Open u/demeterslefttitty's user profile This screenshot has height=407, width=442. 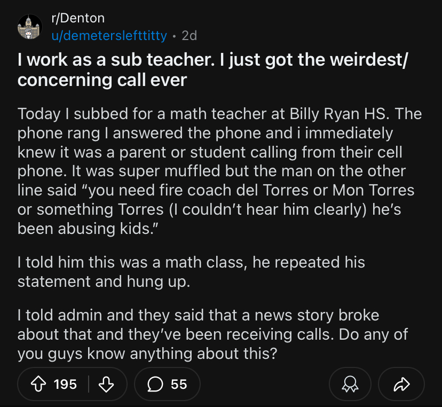109,35
